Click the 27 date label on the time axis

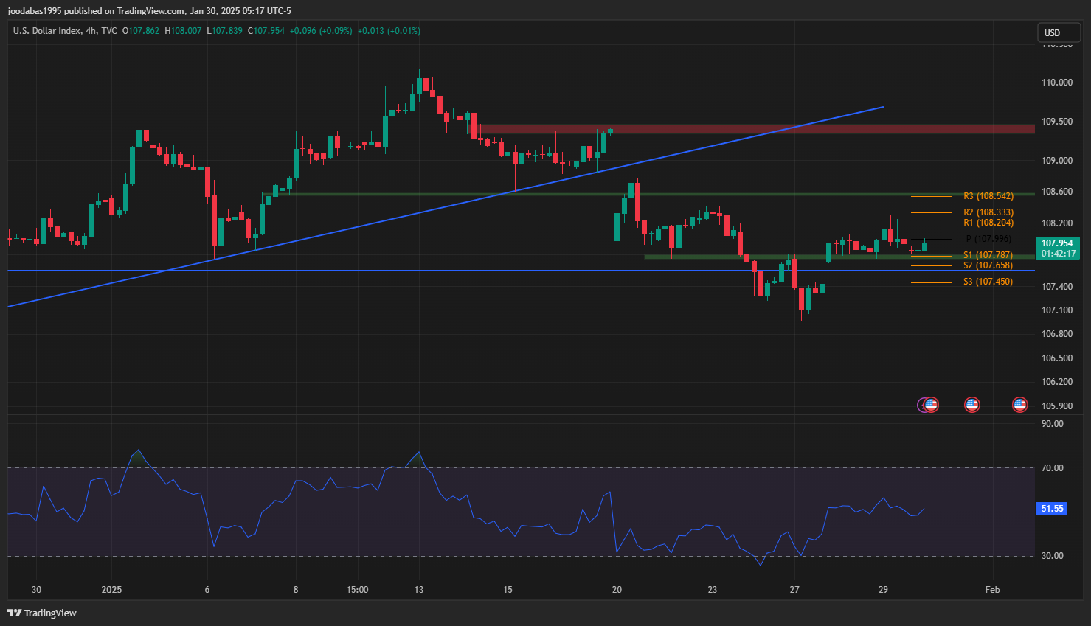[794, 590]
